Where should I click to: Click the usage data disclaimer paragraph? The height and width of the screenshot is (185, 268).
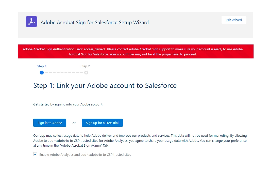(140, 141)
